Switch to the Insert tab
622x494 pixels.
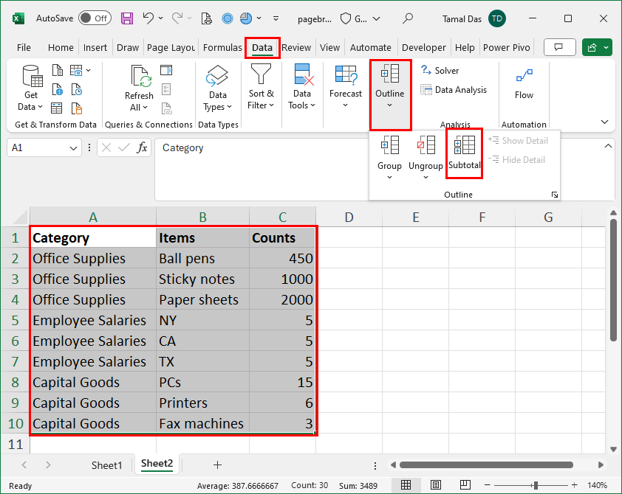[x=95, y=47]
